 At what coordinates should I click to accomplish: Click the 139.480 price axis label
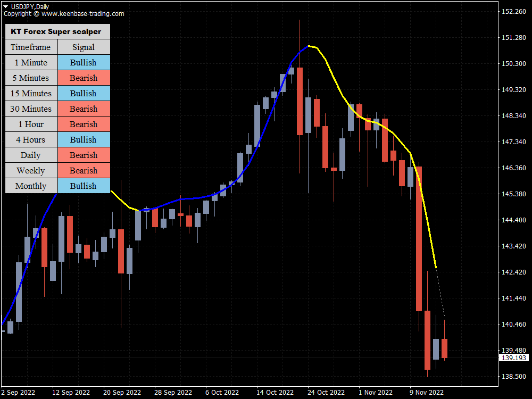tap(514, 350)
